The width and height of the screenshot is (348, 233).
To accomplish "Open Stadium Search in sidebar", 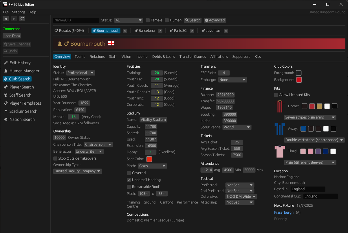I will tap(20, 111).
